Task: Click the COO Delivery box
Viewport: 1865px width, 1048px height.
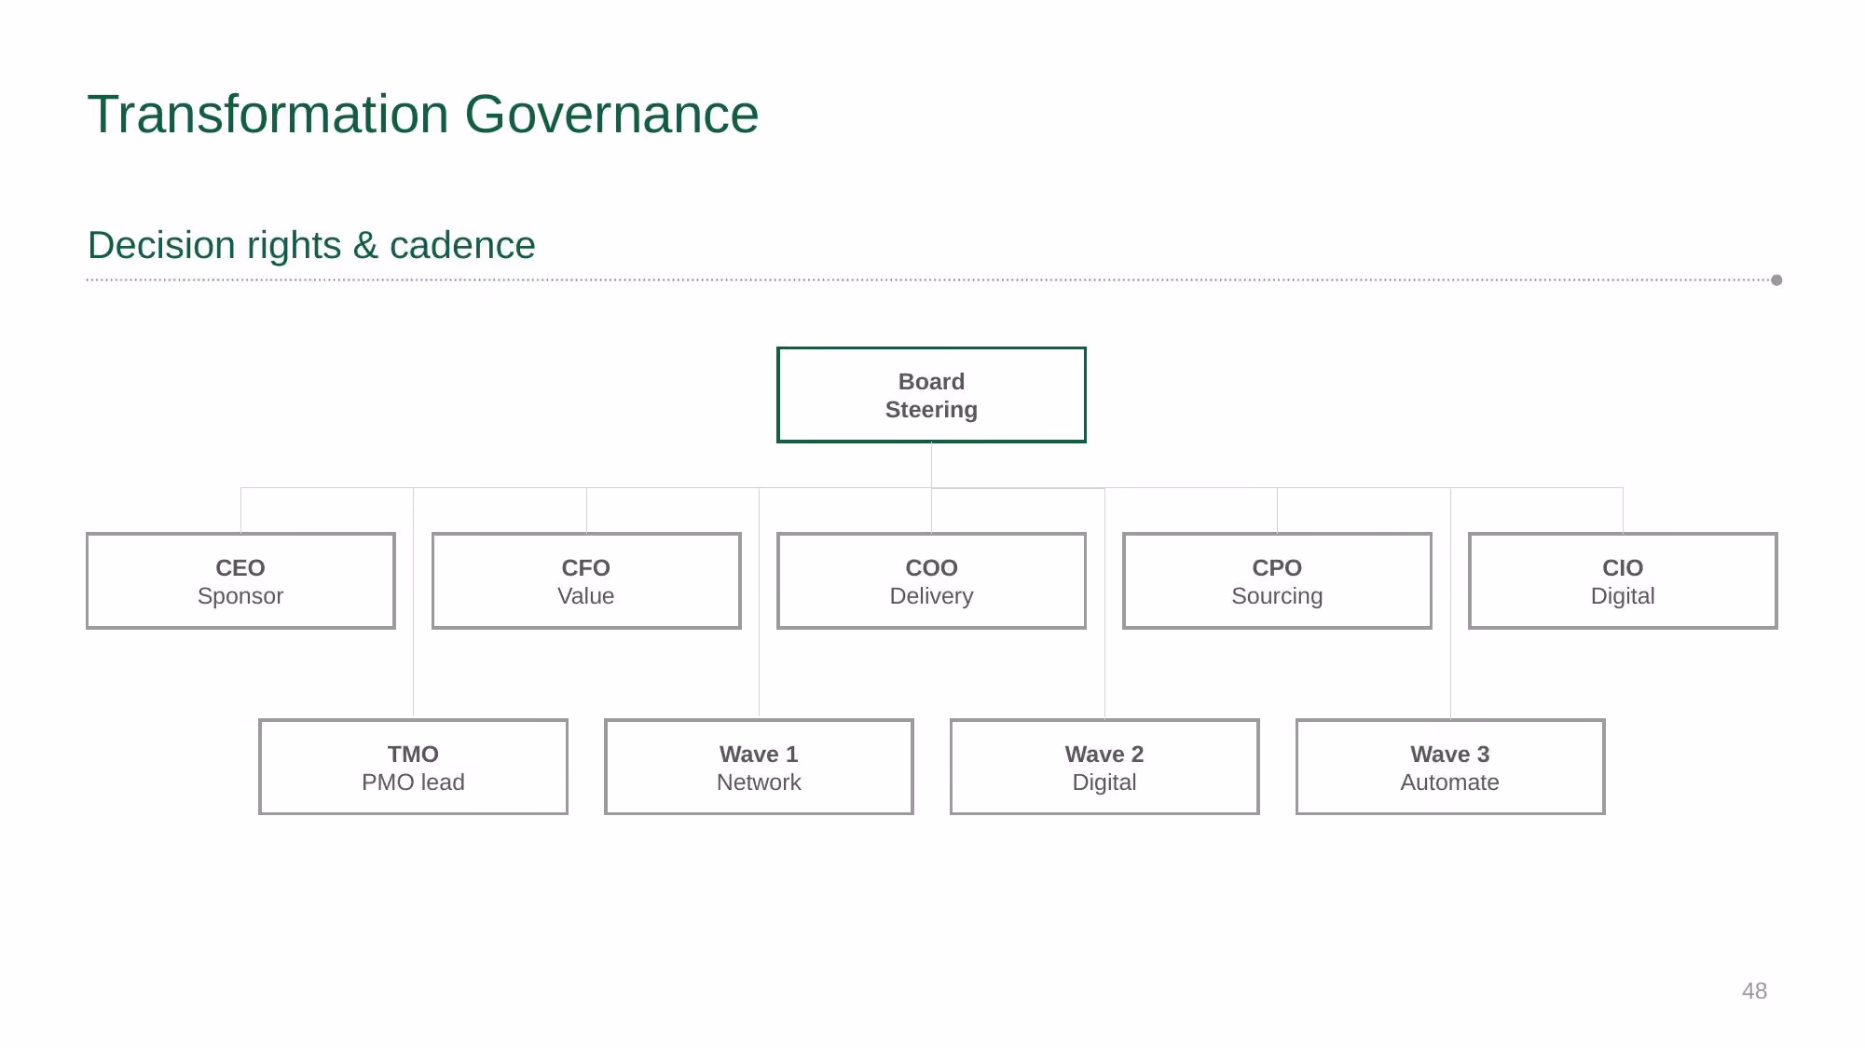Action: [931, 581]
